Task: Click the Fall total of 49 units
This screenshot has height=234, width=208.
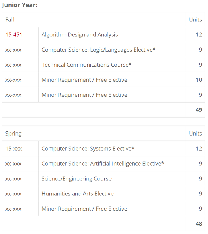Action: click(x=199, y=110)
